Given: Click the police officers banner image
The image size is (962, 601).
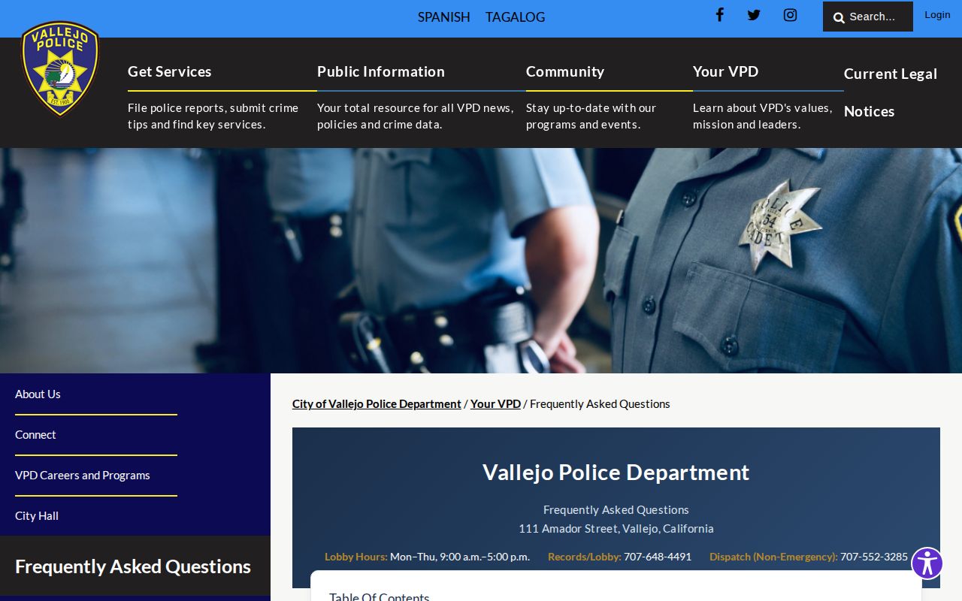Looking at the screenshot, I should 481,261.
